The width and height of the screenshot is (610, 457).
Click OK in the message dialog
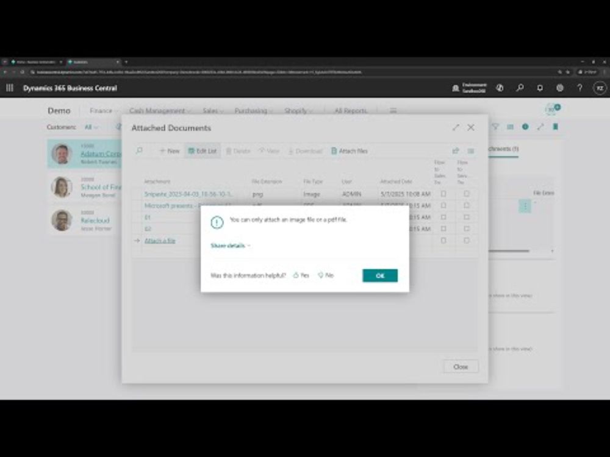coord(380,275)
